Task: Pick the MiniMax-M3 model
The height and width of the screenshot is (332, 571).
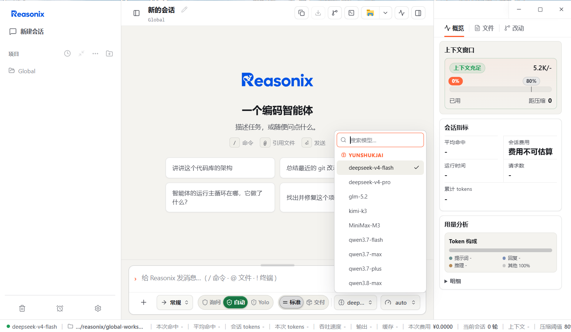Action: (380, 226)
